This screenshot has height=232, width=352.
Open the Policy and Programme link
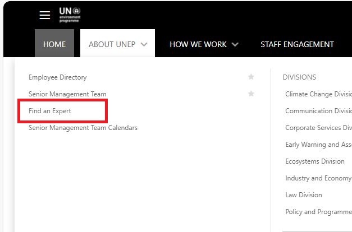click(318, 212)
